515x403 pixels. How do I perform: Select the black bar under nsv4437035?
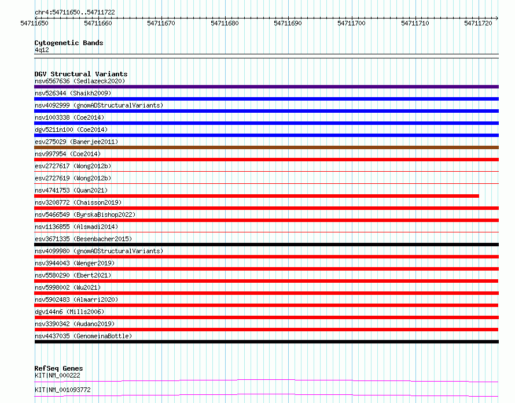click(x=266, y=342)
